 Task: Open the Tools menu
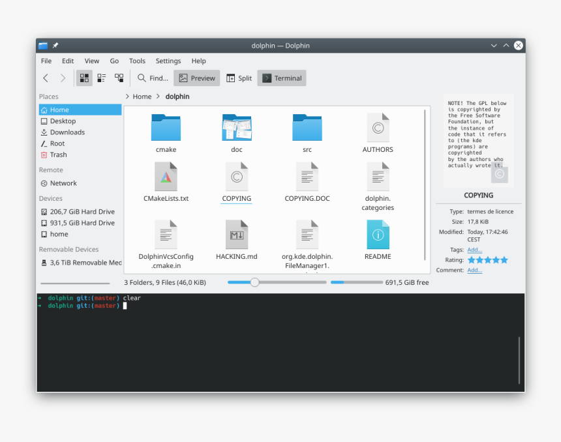coord(137,61)
